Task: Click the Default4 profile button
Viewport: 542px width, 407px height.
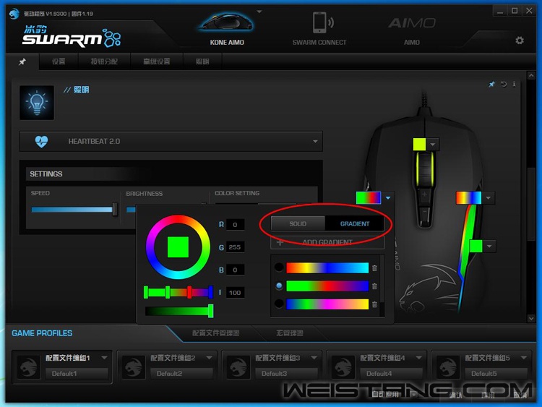Action: [x=391, y=374]
